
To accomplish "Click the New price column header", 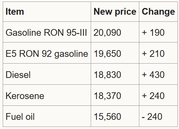I will tap(115, 12).
